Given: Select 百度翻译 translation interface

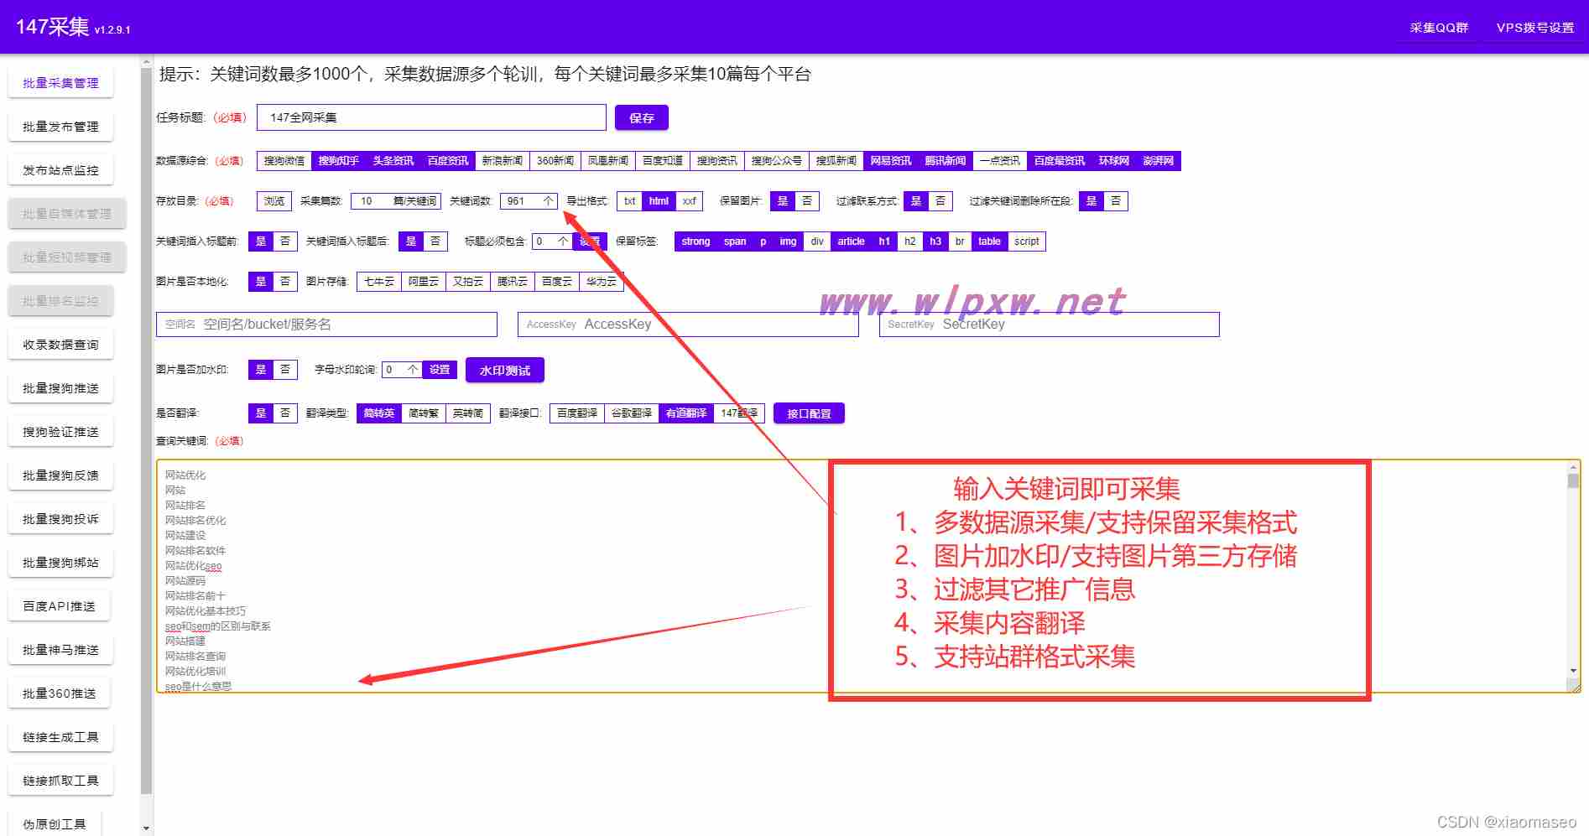Looking at the screenshot, I should click(576, 413).
